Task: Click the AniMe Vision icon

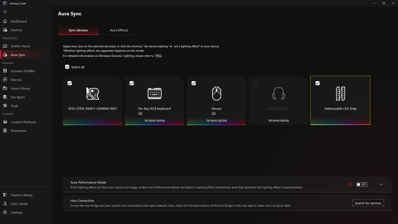Action: click(x=5, y=46)
